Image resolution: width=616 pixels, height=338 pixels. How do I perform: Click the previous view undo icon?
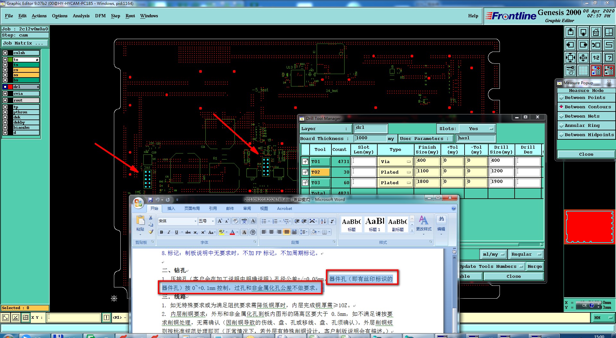coord(596,45)
